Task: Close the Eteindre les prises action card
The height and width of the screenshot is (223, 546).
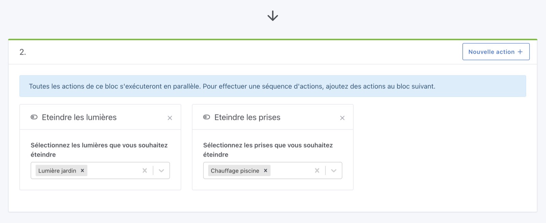Action: click(x=342, y=118)
